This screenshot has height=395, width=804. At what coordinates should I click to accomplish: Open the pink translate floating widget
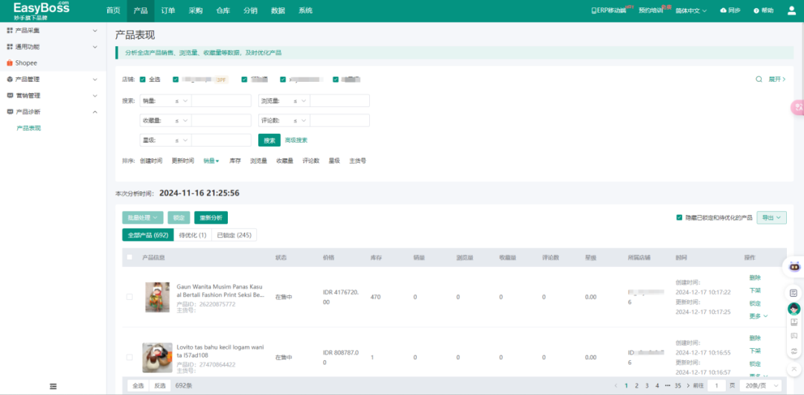(797, 107)
